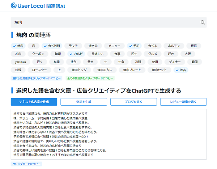Deselect the 渋谷 keyword chip
This screenshot has height=169, width=217.
180,70
